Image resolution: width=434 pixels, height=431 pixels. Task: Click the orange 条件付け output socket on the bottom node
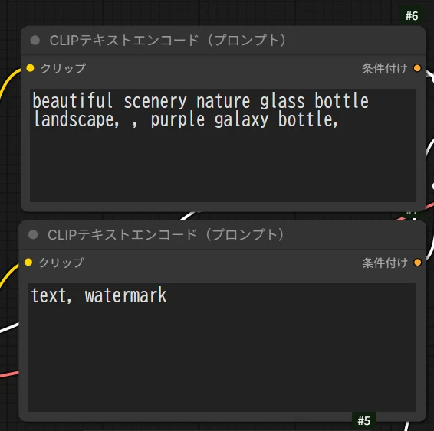coord(417,262)
